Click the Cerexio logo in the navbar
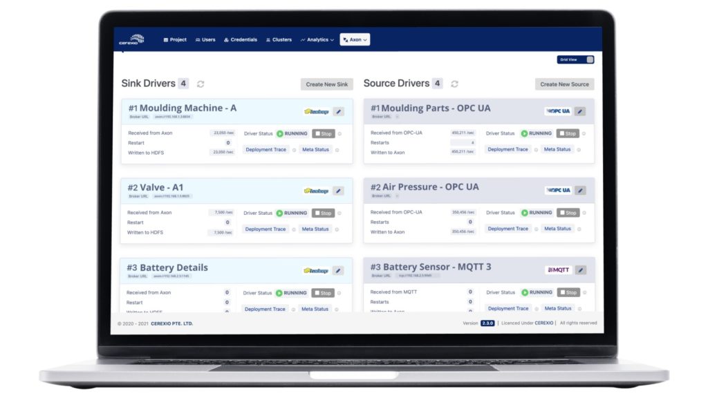Viewport: 708px width, 398px height. tap(132, 39)
